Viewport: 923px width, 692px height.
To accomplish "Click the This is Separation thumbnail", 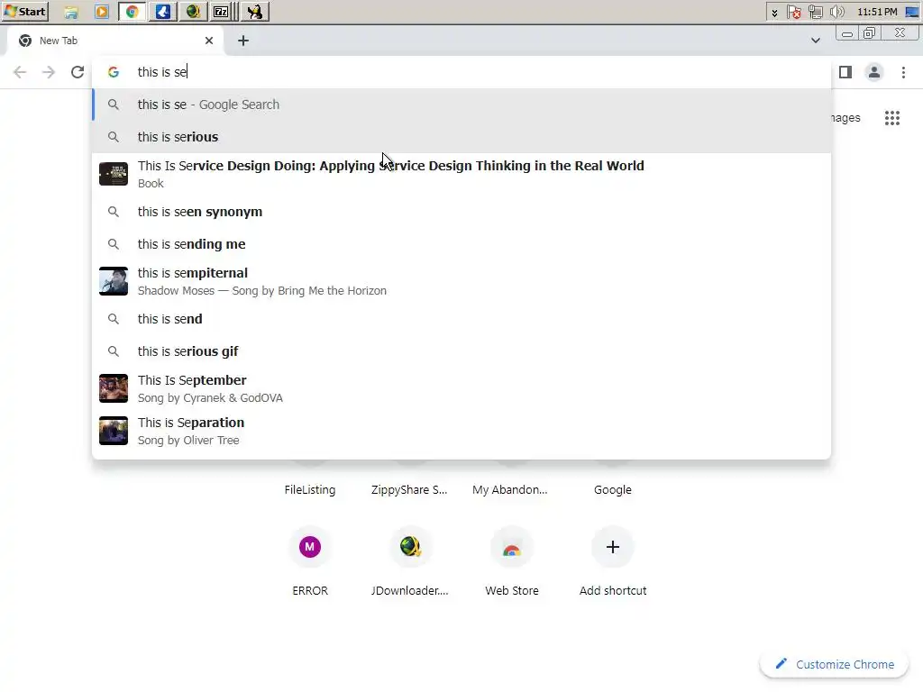I will (114, 431).
